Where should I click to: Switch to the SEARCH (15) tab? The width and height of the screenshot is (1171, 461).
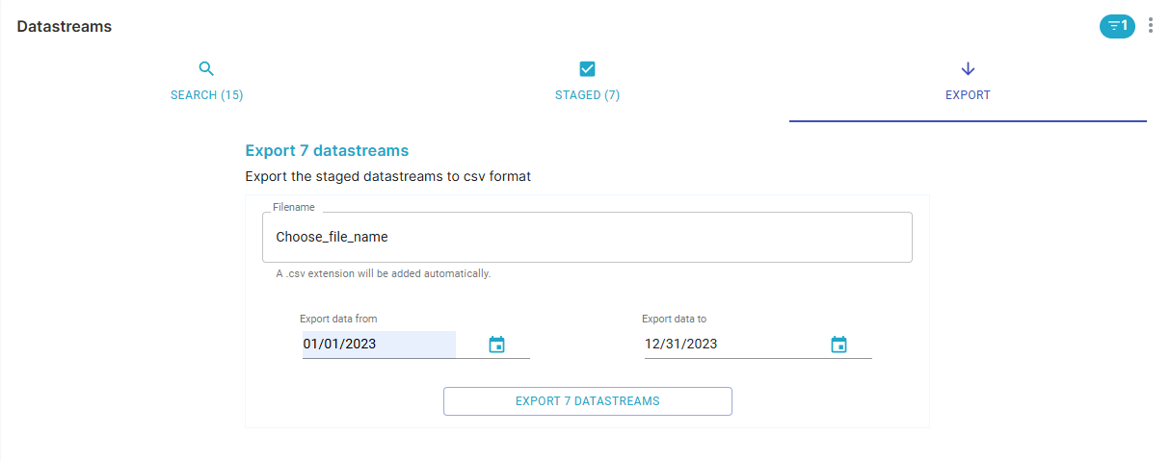click(x=206, y=95)
